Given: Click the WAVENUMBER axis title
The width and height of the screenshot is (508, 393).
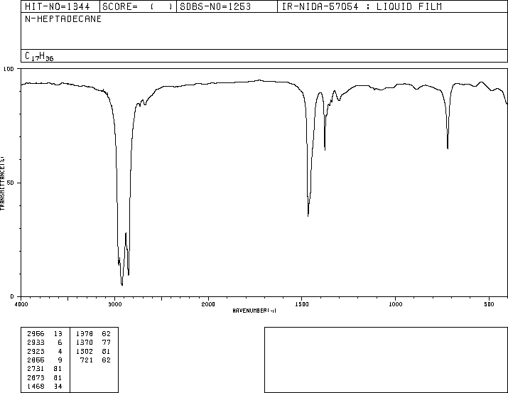Looking at the screenshot, I should [x=254, y=311].
